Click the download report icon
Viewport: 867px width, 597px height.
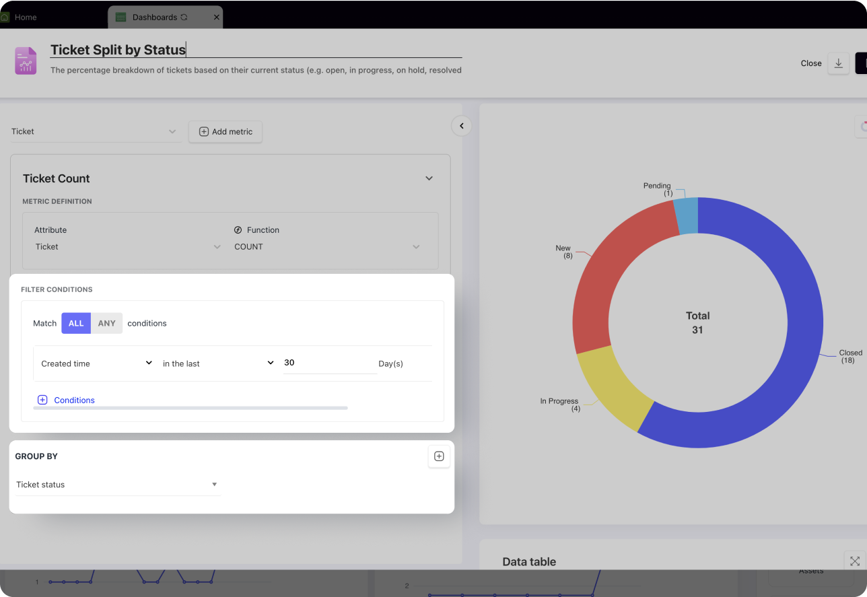pos(838,63)
